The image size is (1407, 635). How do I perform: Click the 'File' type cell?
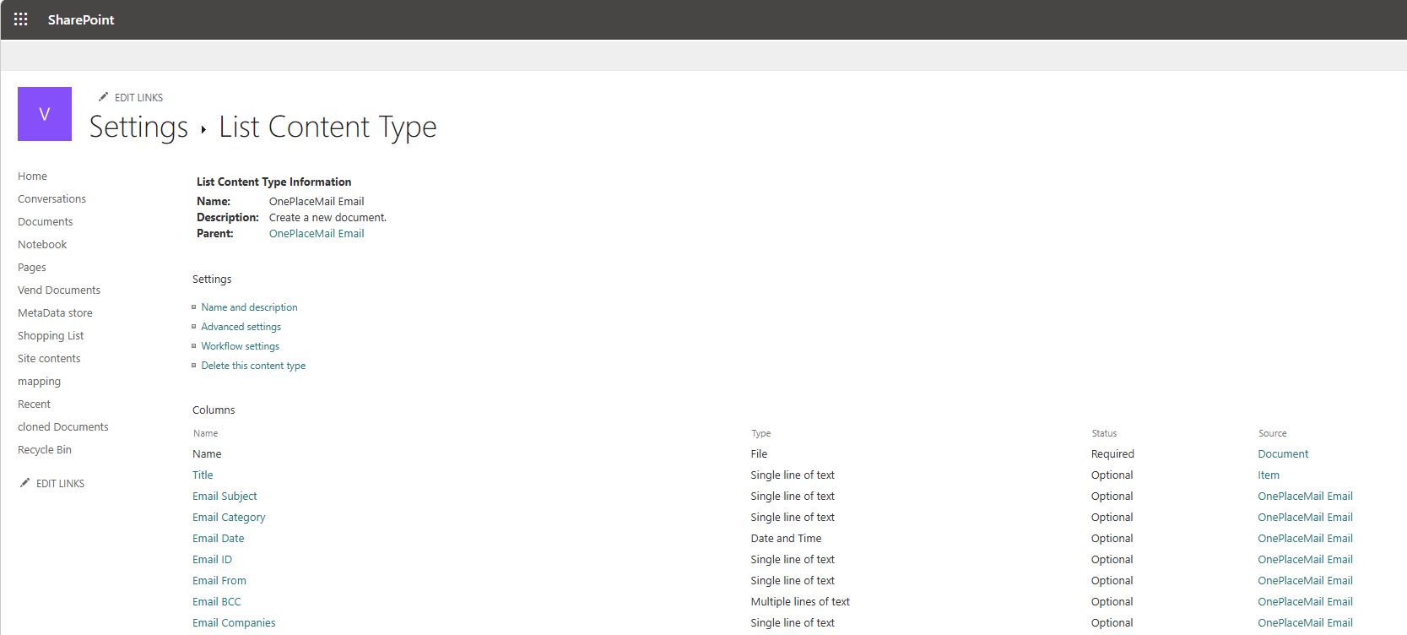[759, 454]
